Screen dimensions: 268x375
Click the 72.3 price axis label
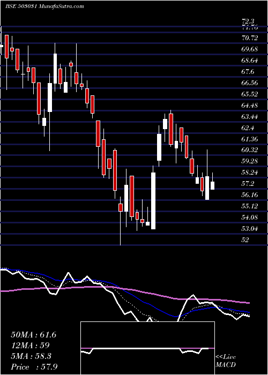click(x=248, y=21)
